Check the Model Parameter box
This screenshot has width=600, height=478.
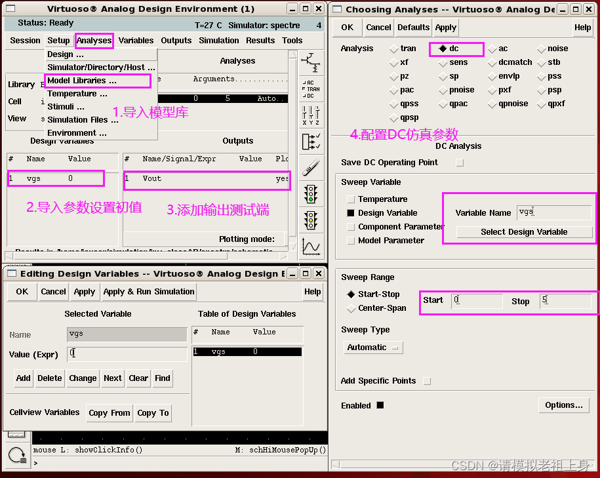click(x=351, y=241)
